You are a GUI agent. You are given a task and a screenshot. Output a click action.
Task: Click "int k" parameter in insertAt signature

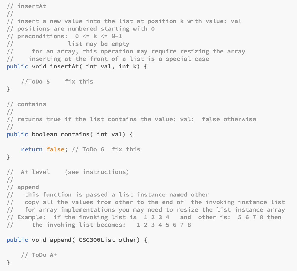tap(128, 66)
